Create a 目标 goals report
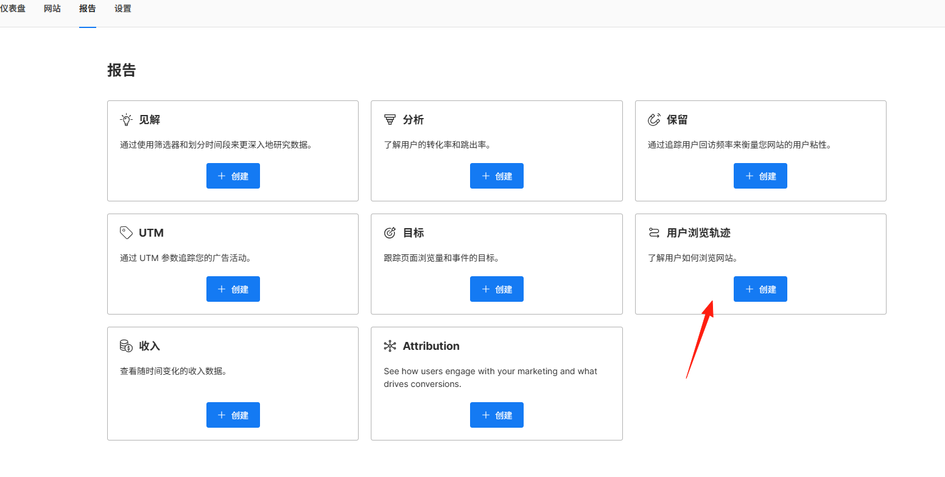The image size is (945, 477). [497, 289]
